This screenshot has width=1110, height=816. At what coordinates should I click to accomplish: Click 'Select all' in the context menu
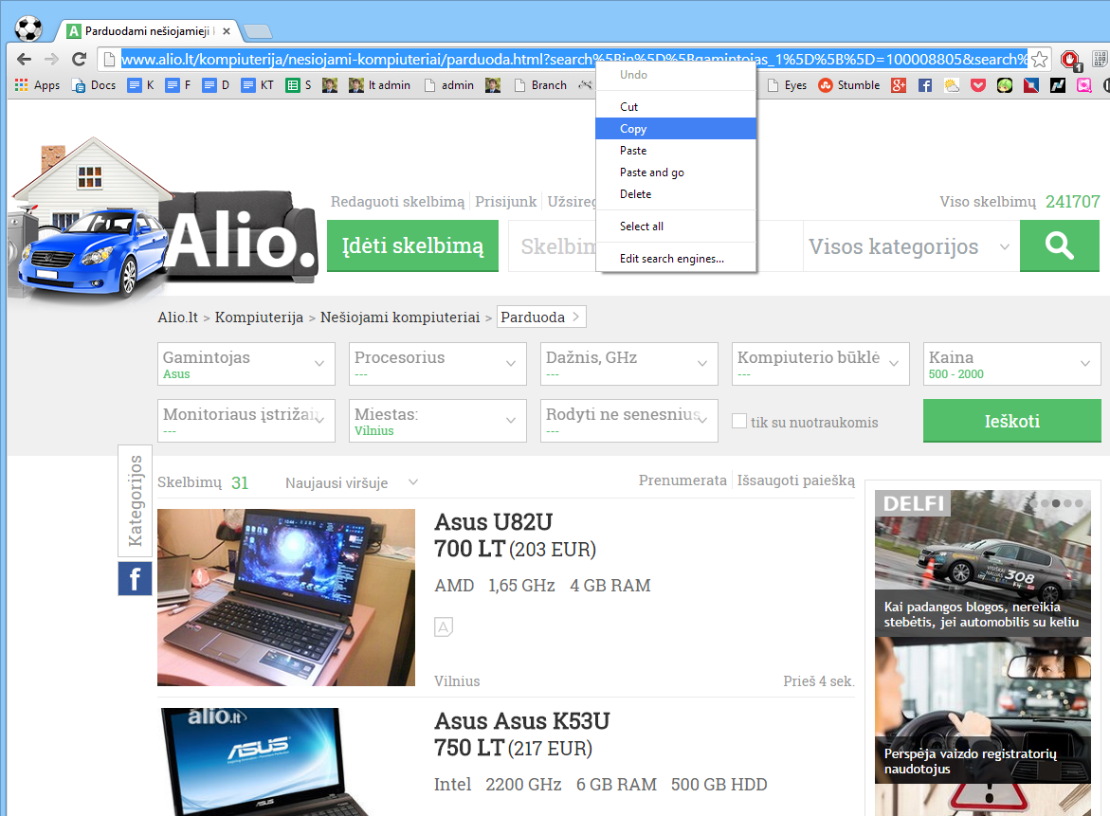point(676,227)
